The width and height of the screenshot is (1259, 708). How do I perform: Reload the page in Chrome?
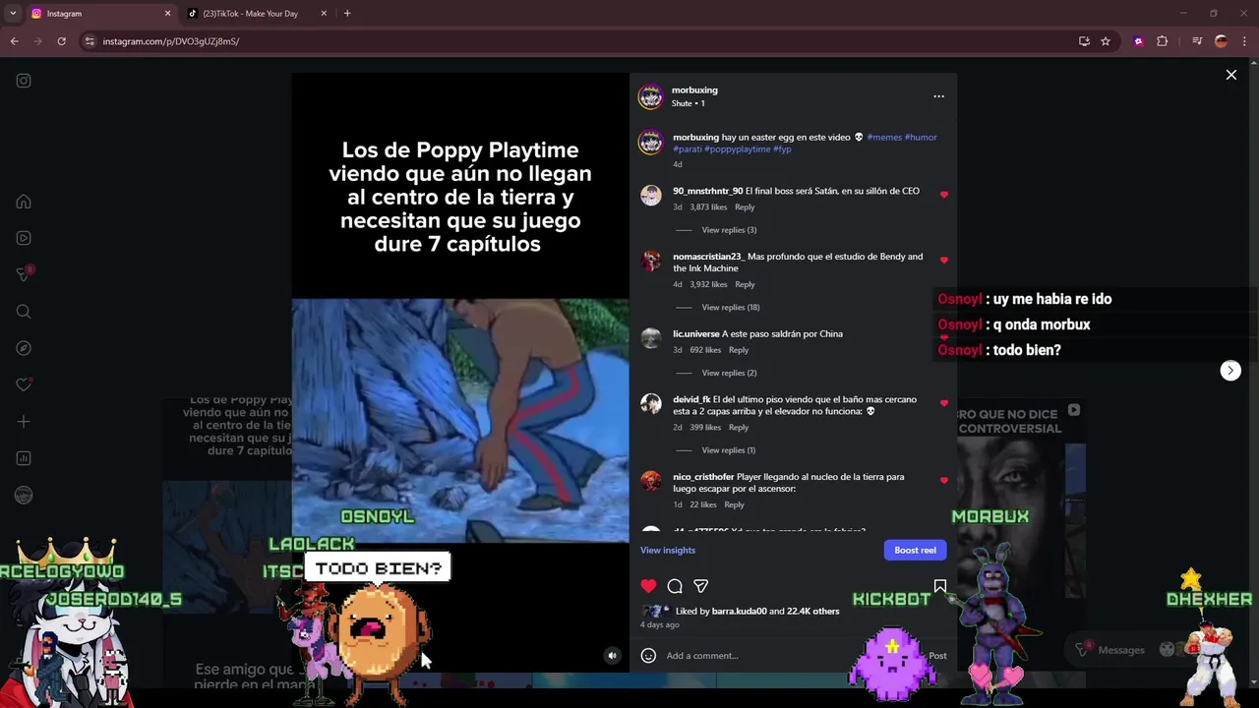pos(61,41)
